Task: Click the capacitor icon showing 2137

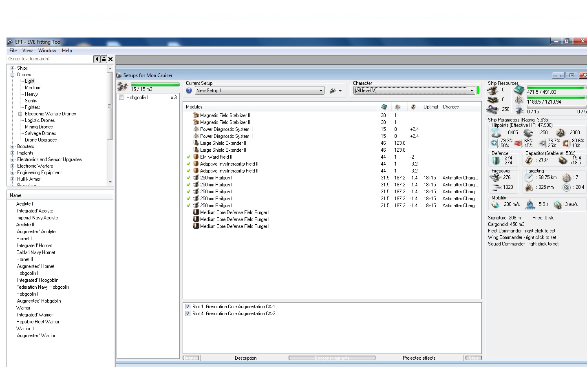Action: point(529,160)
